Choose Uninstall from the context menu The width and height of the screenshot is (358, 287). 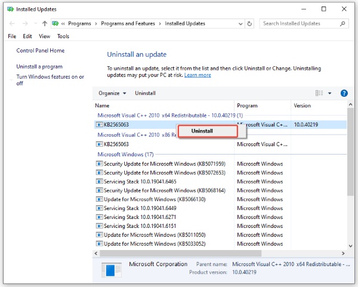208,131
